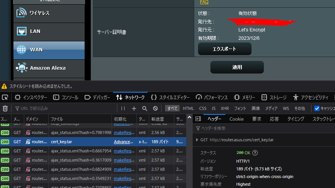Sort by ドメイン column header
Screen dimensions: 335x188
(36, 119)
